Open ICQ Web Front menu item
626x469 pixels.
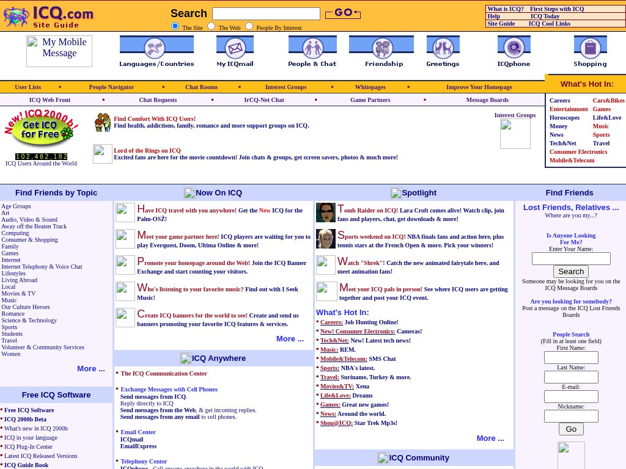[50, 100]
